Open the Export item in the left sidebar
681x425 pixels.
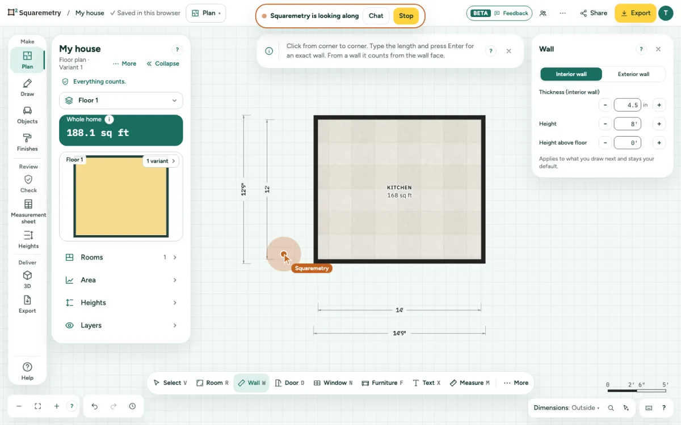[27, 304]
